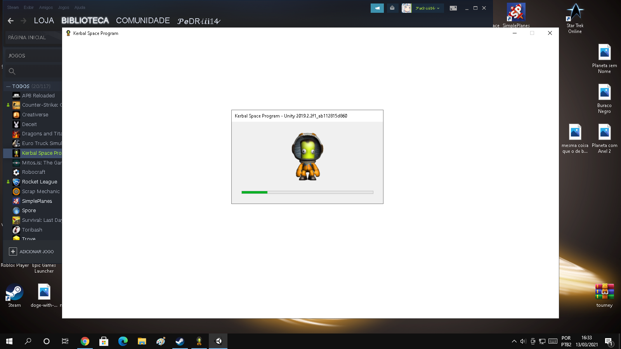Open Microsoft Edge from the taskbar
The image size is (621, 349).
123,341
